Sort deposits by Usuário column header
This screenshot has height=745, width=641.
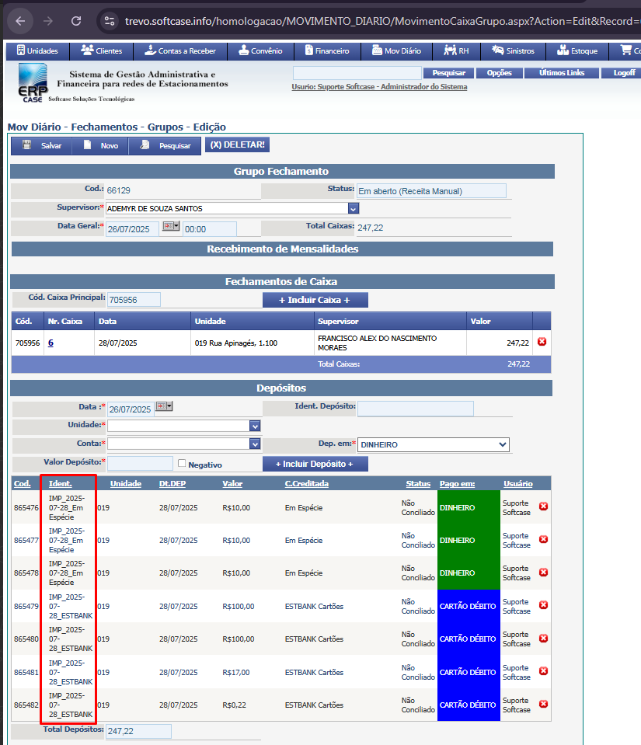point(518,484)
